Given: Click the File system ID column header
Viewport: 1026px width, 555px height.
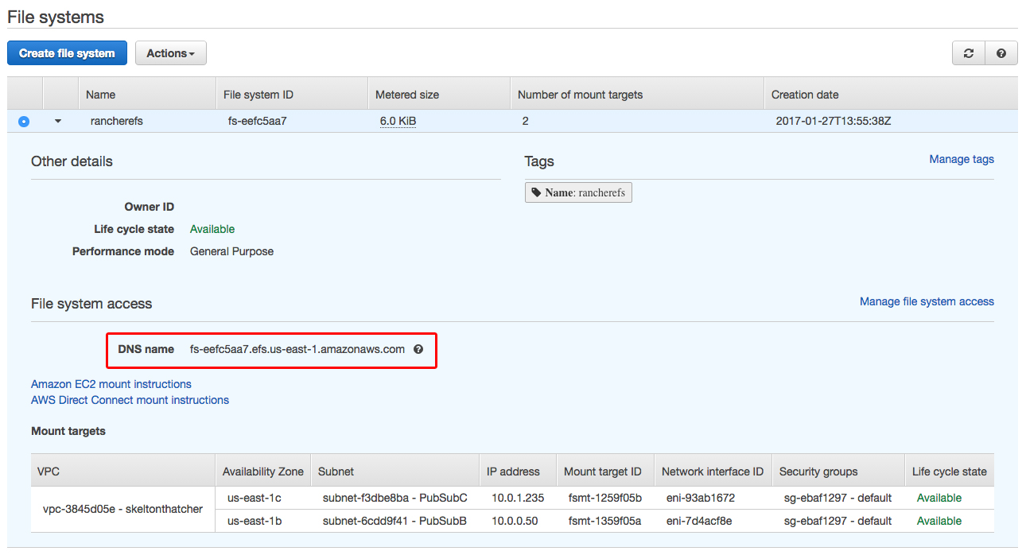Looking at the screenshot, I should coord(258,95).
